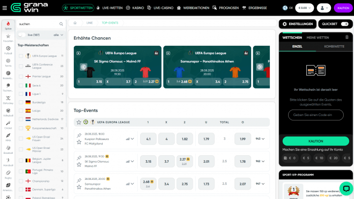The image size is (354, 199).
Task: Check the LaLiga checkbox
Action: [x=21, y=111]
